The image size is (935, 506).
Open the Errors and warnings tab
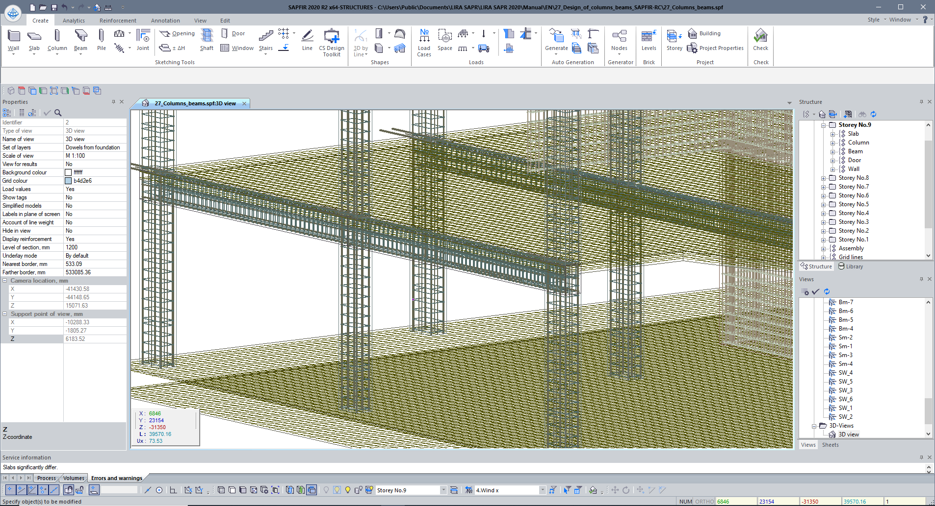[117, 478]
